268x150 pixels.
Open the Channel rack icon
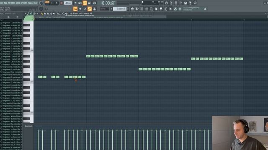pos(142,9)
